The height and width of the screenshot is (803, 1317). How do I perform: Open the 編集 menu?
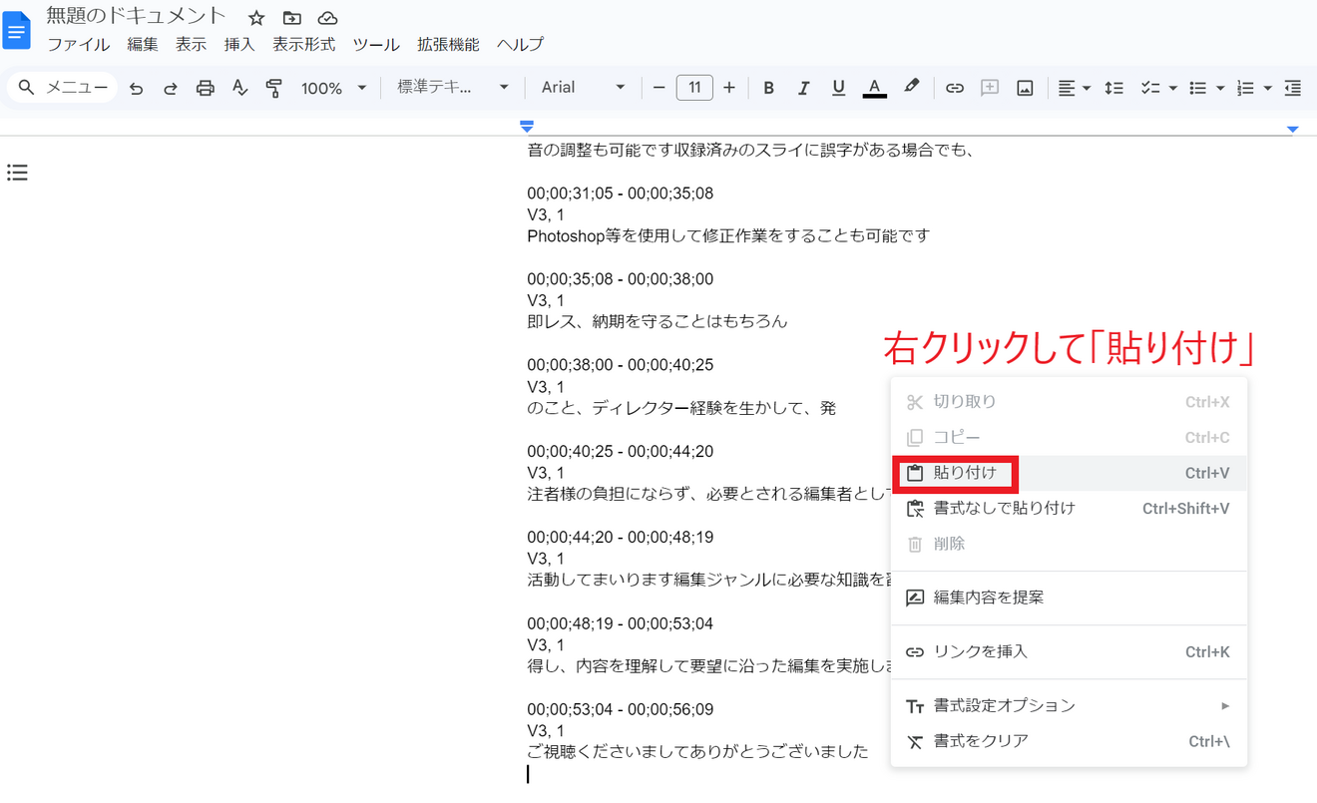click(143, 45)
